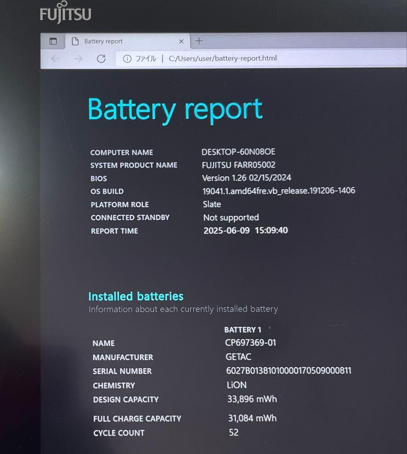Click manufacturer value GETAC
407x454 pixels.
click(238, 357)
